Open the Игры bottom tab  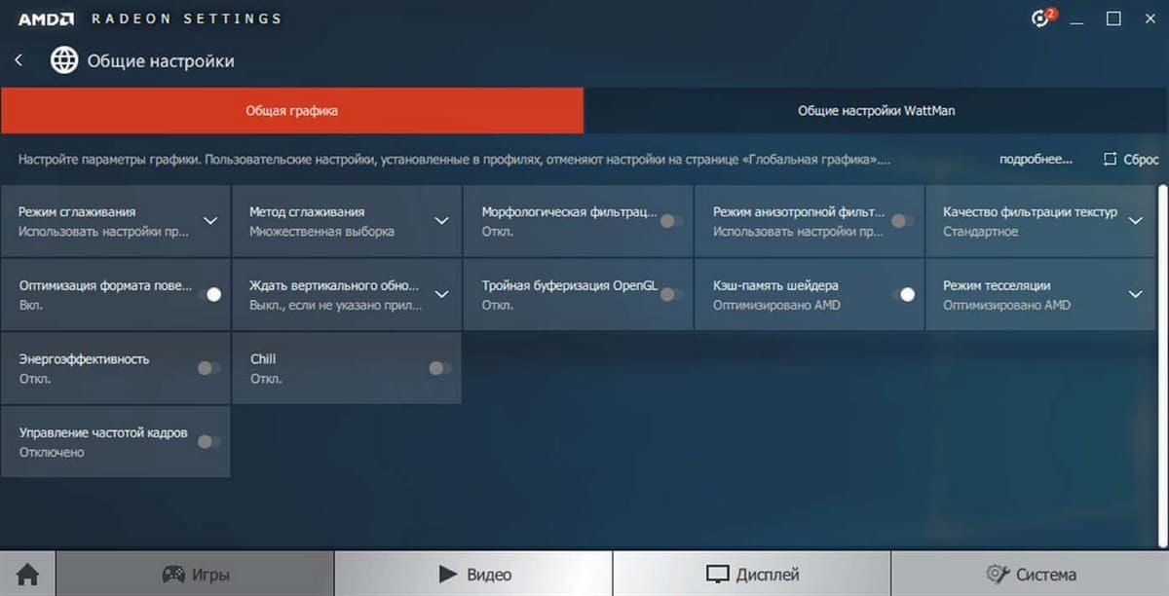coord(195,574)
